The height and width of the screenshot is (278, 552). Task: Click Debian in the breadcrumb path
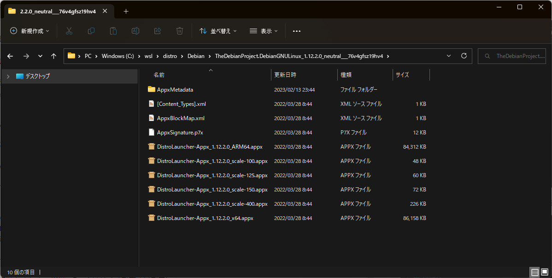pos(196,56)
